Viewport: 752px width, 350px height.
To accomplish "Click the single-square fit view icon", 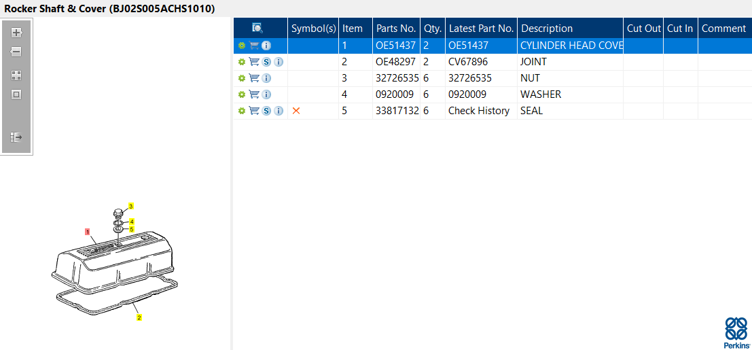I will point(16,94).
